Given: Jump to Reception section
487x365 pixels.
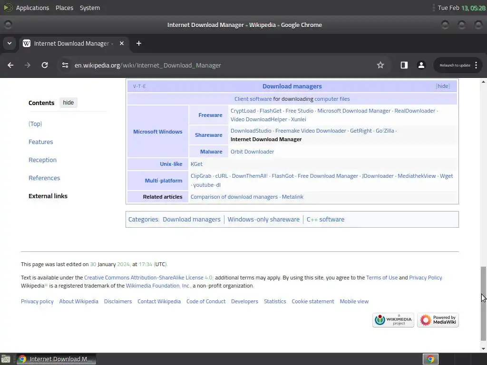Looking at the screenshot, I should pos(42,160).
